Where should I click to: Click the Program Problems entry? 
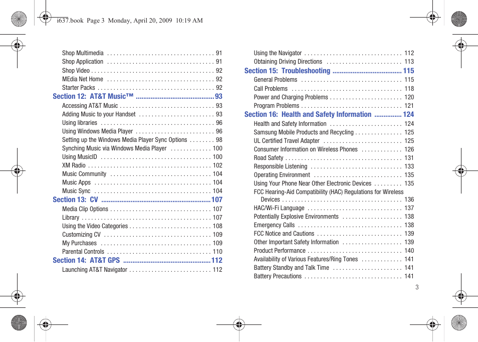tap(334, 106)
